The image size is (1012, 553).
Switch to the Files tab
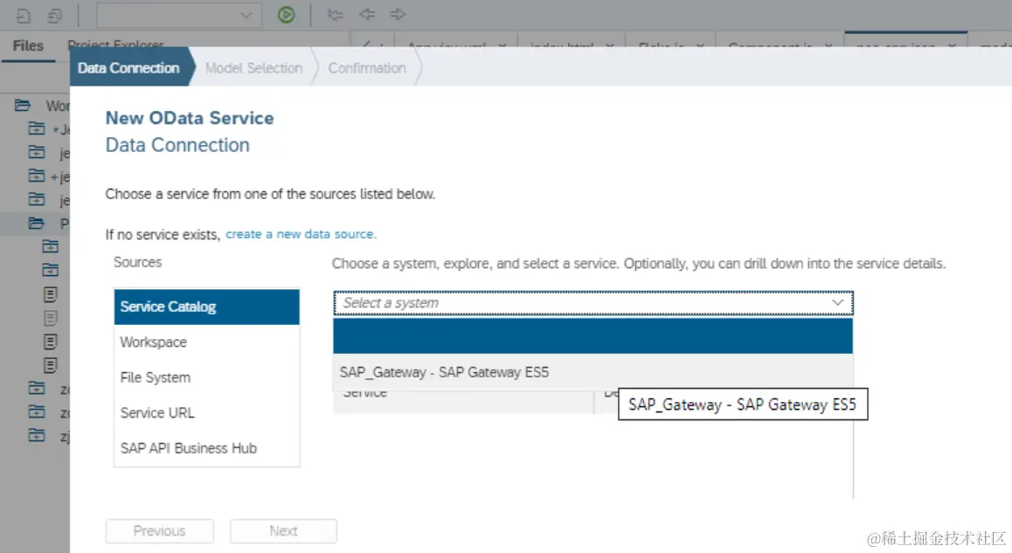28,45
